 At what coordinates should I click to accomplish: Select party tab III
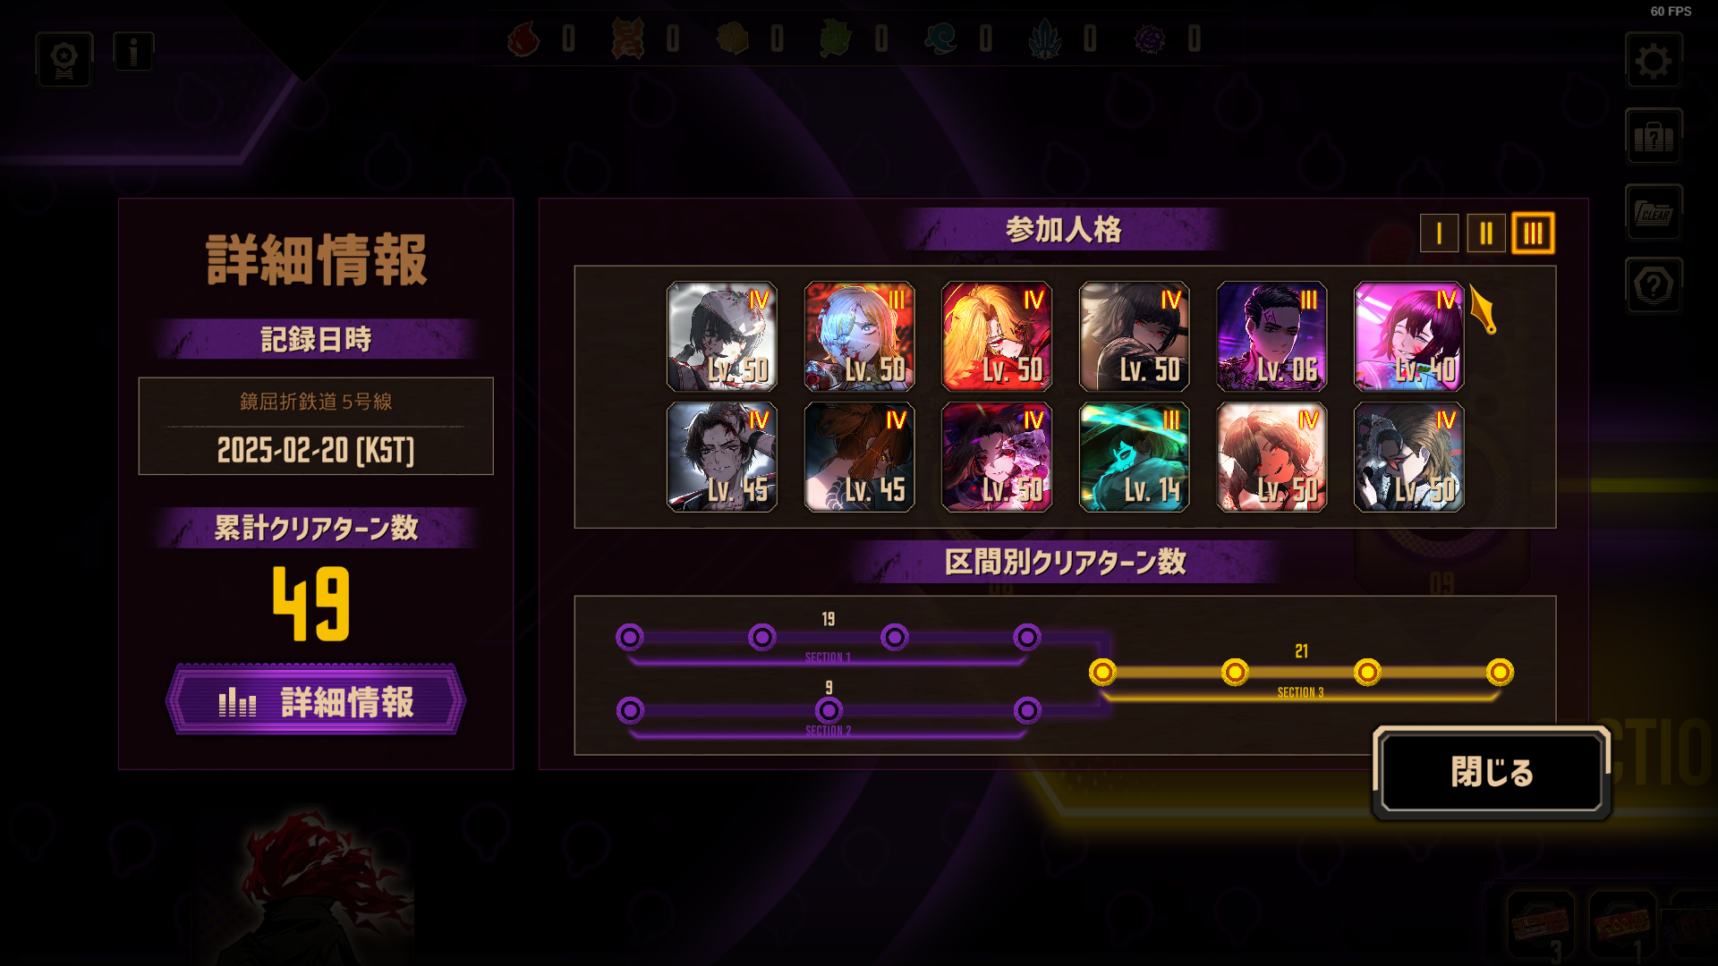[x=1533, y=233]
